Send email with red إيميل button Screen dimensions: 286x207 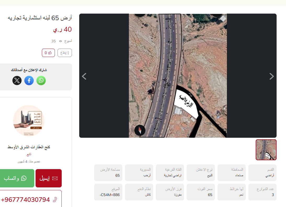click(x=49, y=178)
